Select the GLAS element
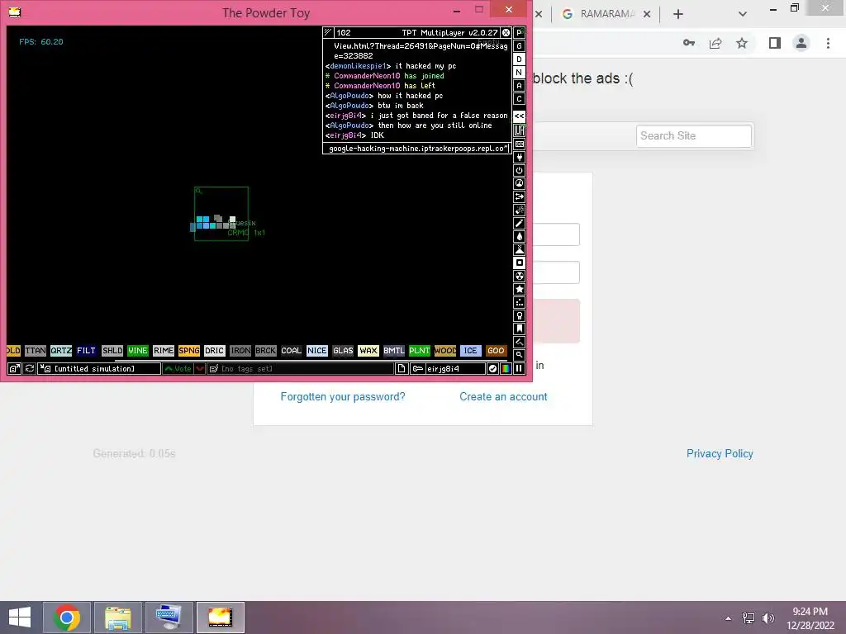This screenshot has height=634, width=846. click(x=343, y=351)
